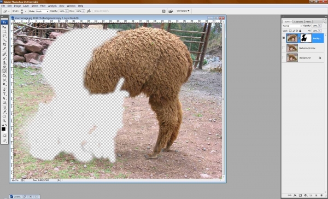Select the Blur tool

click(4, 80)
